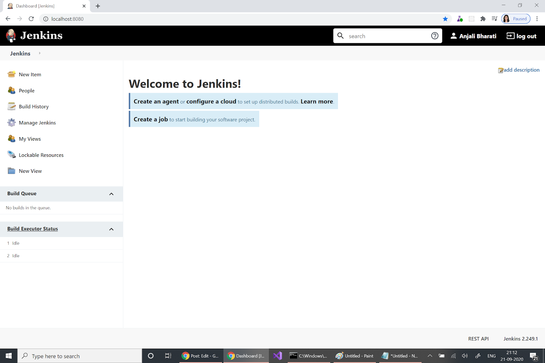This screenshot has height=363, width=545.
Task: Expand the Jenkins breadcrumb arrow
Action: (x=40, y=53)
